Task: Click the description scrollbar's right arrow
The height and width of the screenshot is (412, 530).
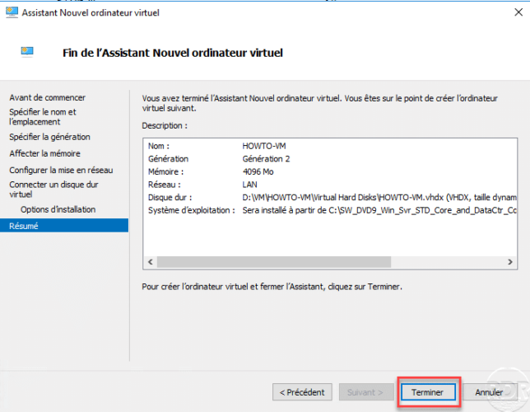Action: click(x=510, y=262)
